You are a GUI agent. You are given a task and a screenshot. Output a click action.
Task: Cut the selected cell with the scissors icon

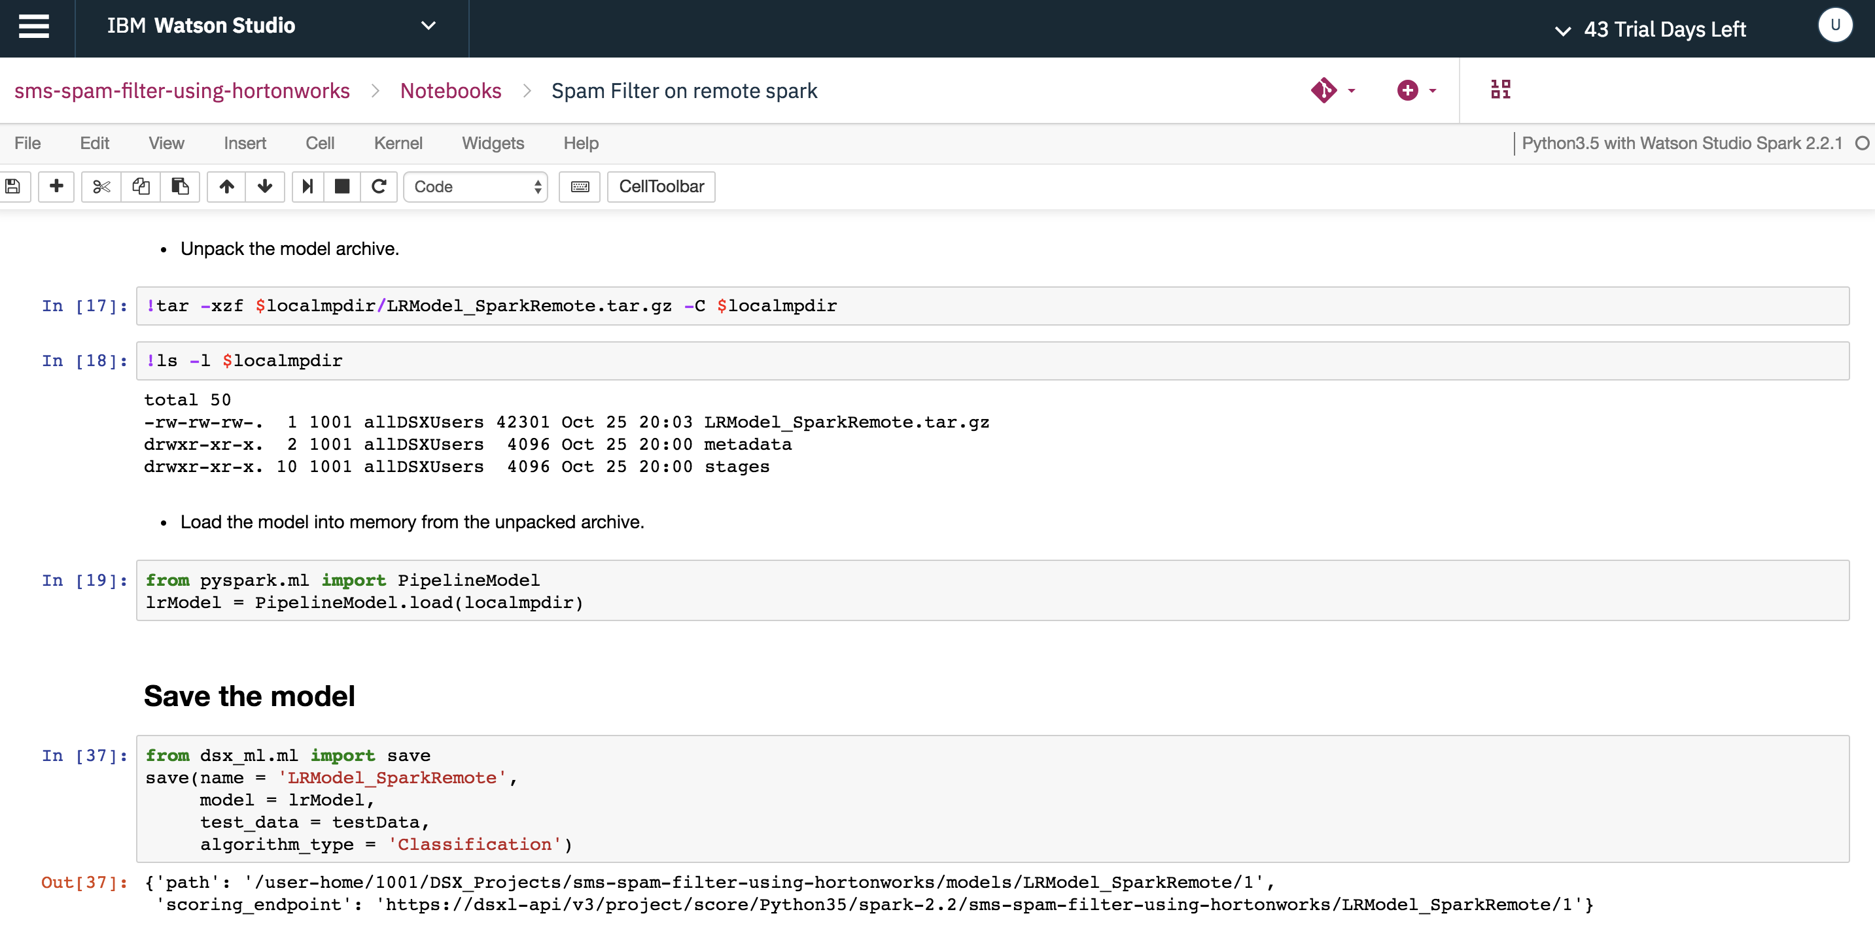pyautogui.click(x=101, y=187)
